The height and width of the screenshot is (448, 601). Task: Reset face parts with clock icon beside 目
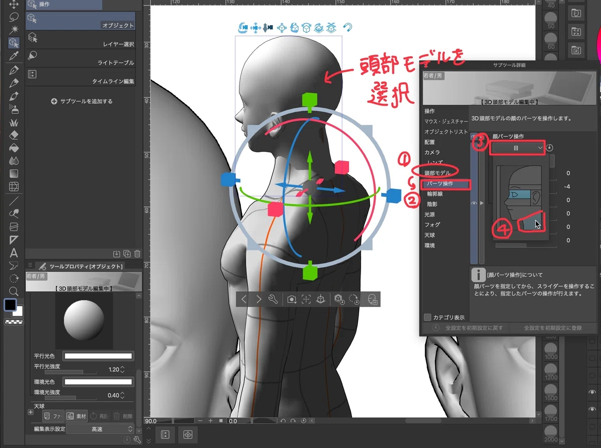click(x=550, y=148)
